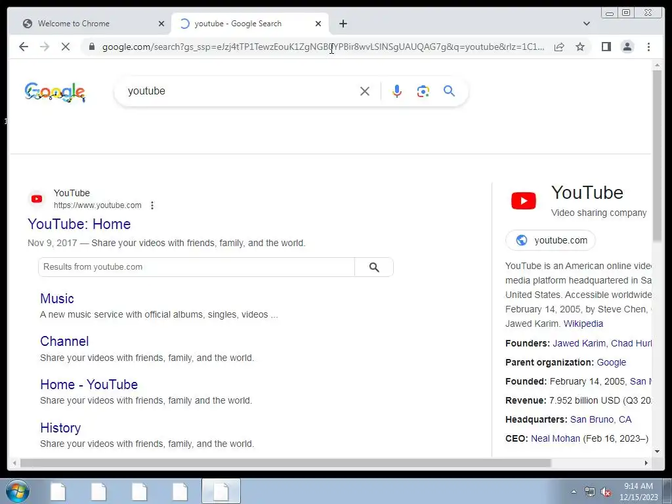672x504 pixels.
Task: Click https://www.youtube.com URL text
Action: pos(97,205)
